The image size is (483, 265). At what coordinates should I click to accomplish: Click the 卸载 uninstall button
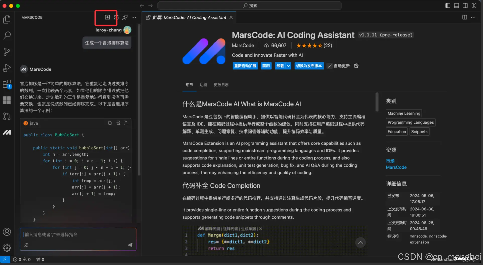pos(280,66)
